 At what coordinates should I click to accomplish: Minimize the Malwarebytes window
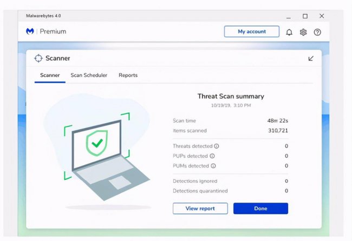coord(289,17)
